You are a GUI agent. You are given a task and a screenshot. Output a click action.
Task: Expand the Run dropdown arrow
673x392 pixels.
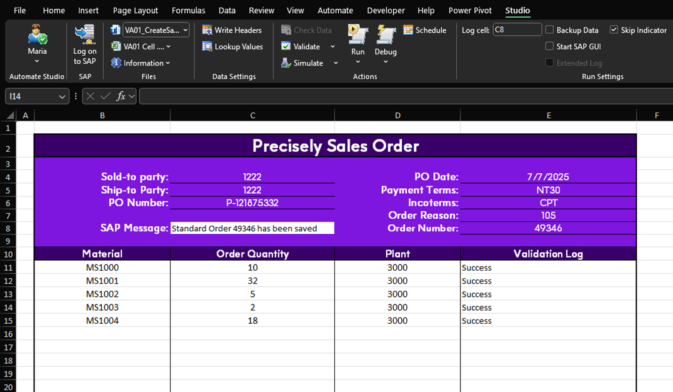coord(358,62)
